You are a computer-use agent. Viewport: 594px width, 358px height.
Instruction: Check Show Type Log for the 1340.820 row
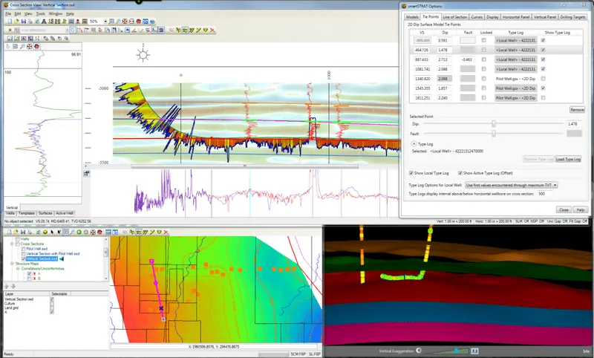(x=544, y=79)
